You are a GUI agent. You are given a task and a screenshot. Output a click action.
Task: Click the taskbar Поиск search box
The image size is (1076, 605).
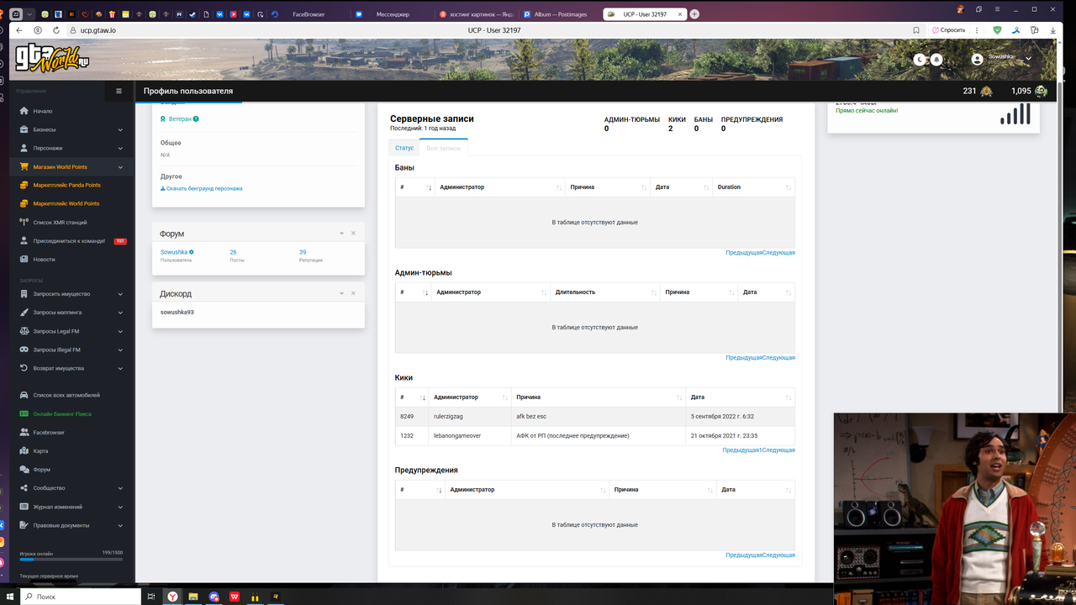(81, 596)
